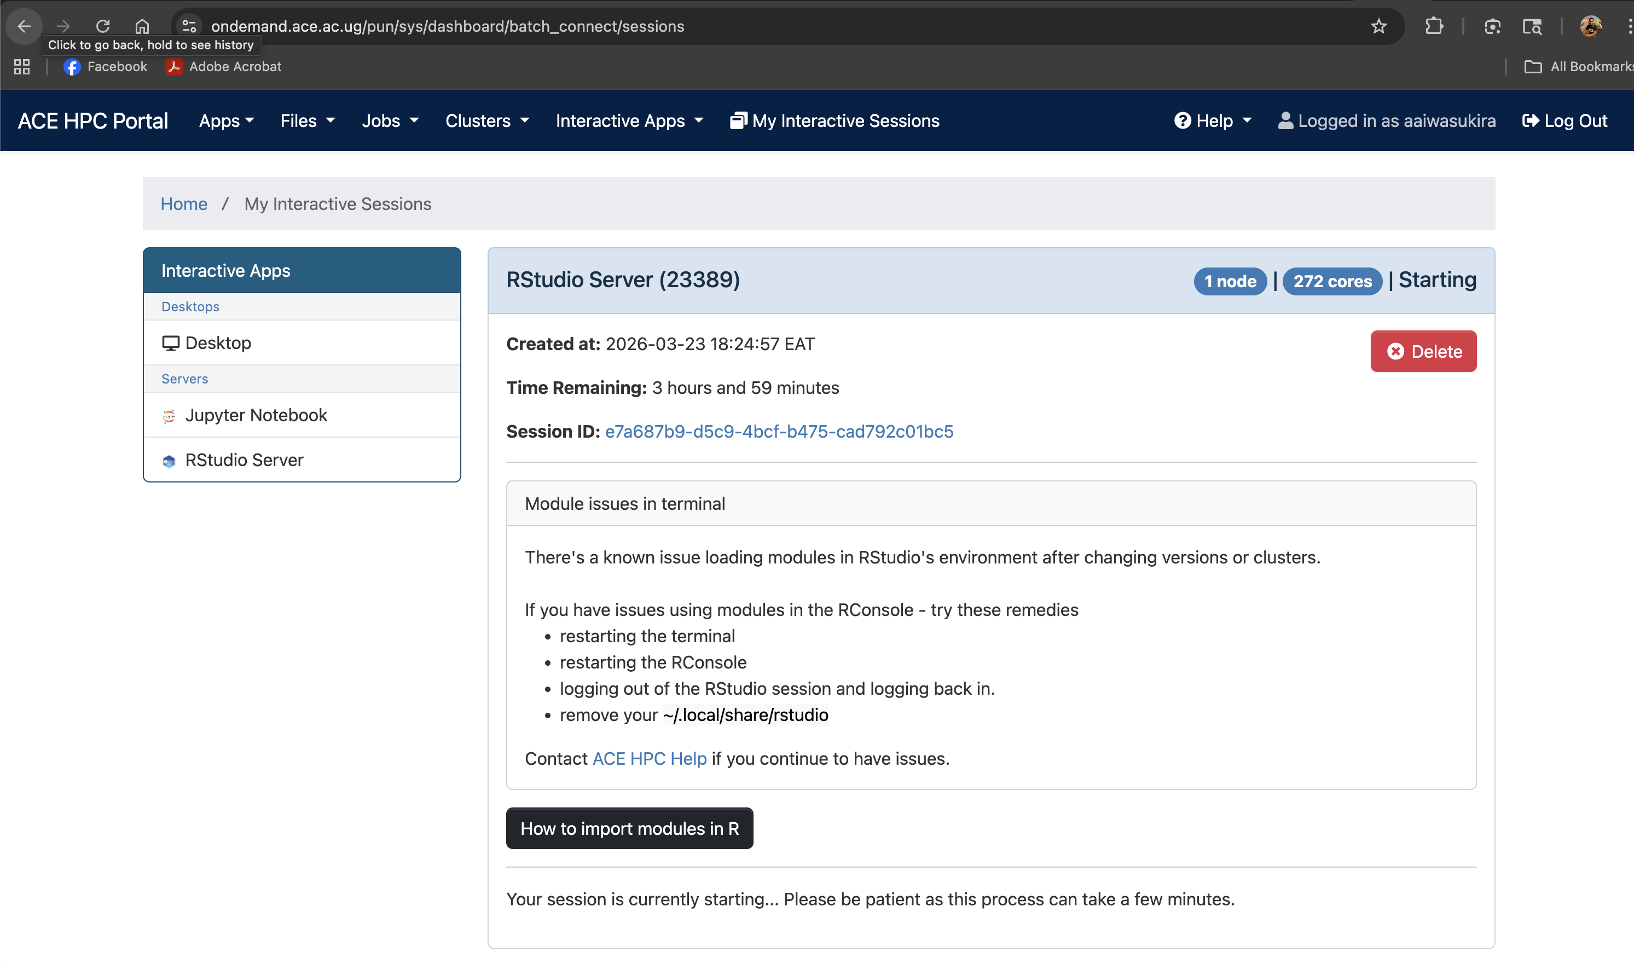Click the ACE HPC Portal logo

[x=92, y=120]
